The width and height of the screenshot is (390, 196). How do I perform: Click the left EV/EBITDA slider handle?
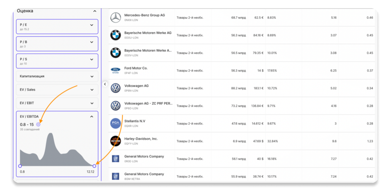click(x=20, y=166)
